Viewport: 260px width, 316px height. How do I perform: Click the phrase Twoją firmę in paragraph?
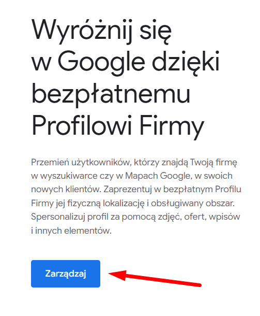coord(214,163)
